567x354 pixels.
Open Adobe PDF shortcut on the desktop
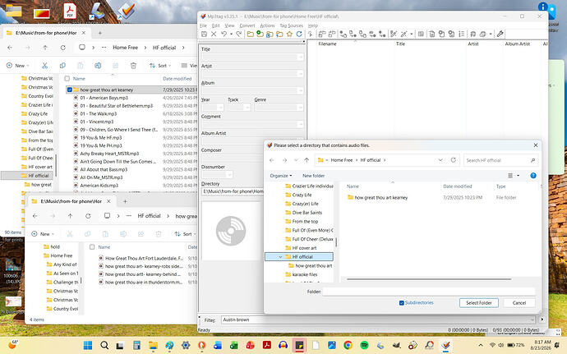(x=69, y=11)
